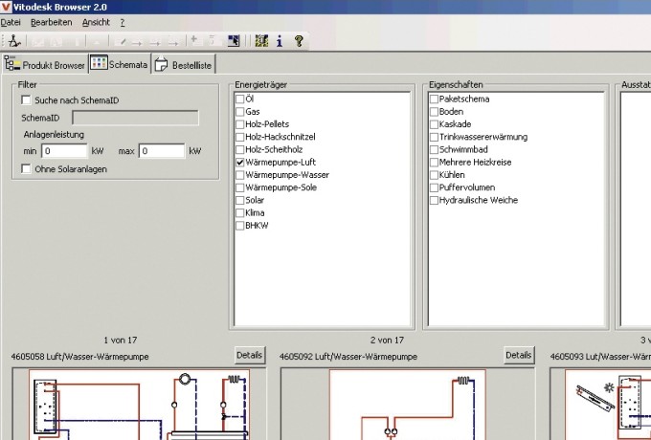Uncheck the Wärmepumpe-Luft option
This screenshot has width=651, height=440.
(239, 163)
